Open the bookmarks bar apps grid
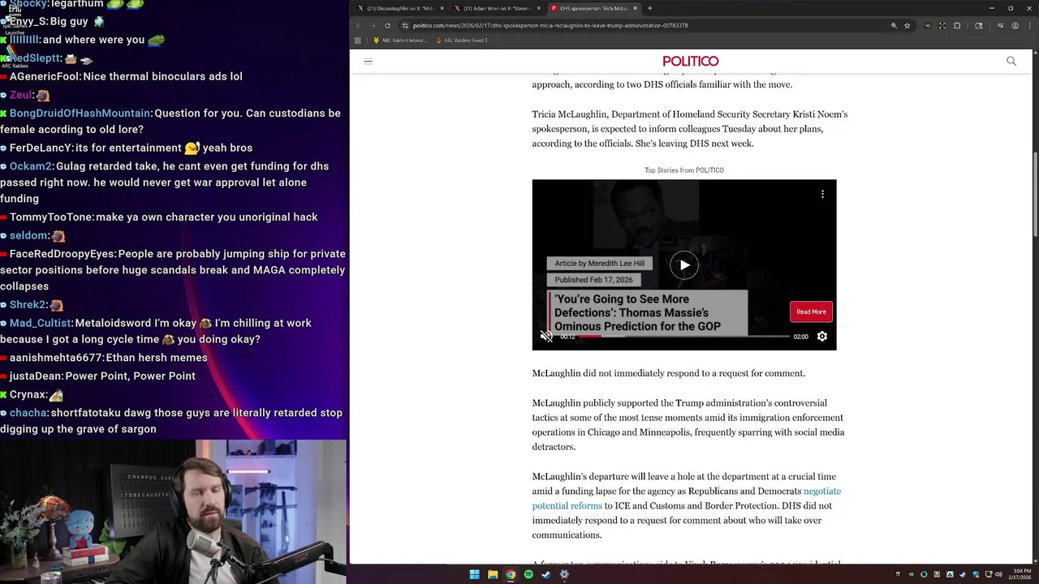Screen dimensions: 1039x584 click(x=358, y=40)
